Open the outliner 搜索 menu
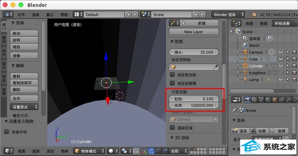The image size is (298, 156). click(x=264, y=24)
